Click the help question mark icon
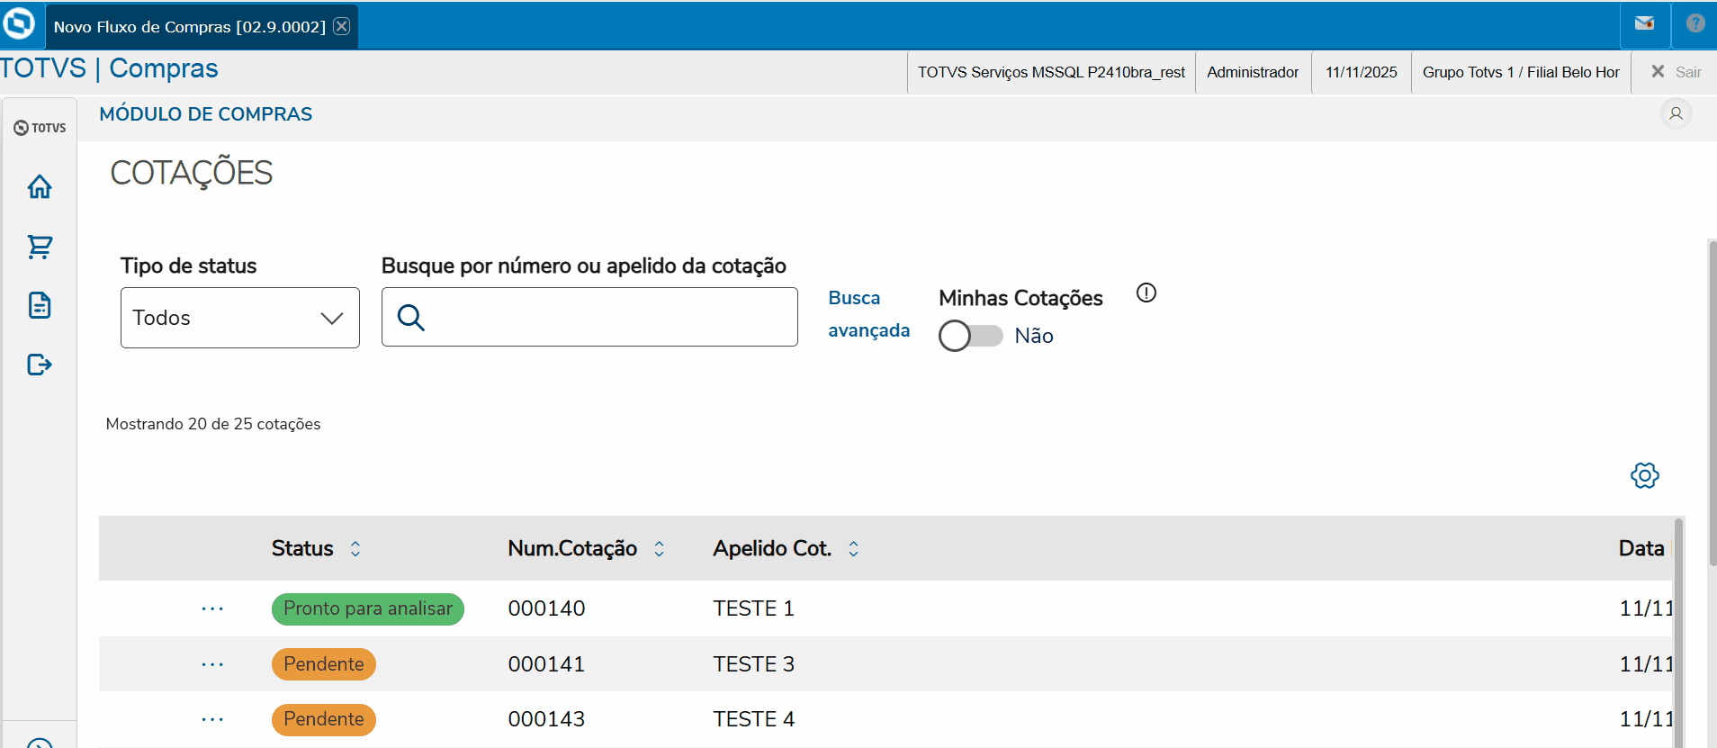1717x748 pixels. click(x=1695, y=24)
